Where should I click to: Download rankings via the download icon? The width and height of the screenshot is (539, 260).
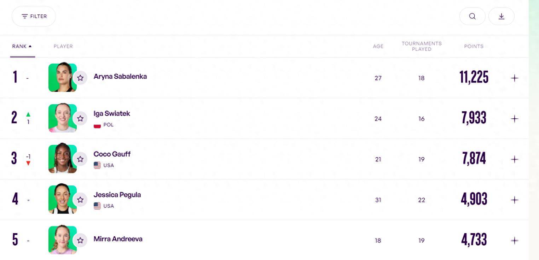click(x=501, y=16)
